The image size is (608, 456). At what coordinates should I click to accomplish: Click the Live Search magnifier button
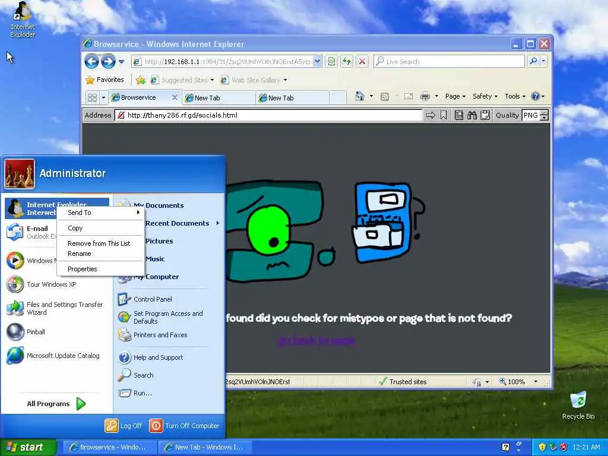click(534, 61)
